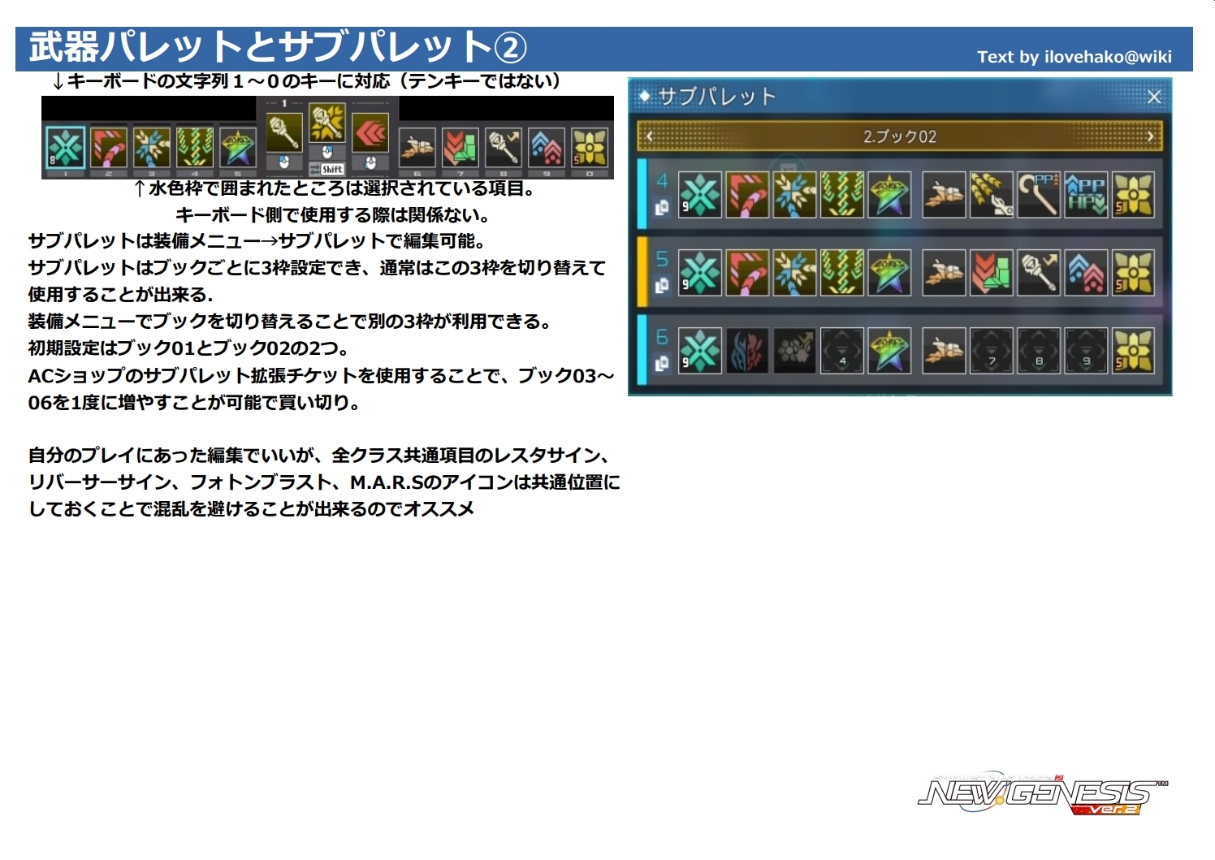Select left weapon palette rod attack icon
Image resolution: width=1215 pixels, height=860 pixels.
284,131
